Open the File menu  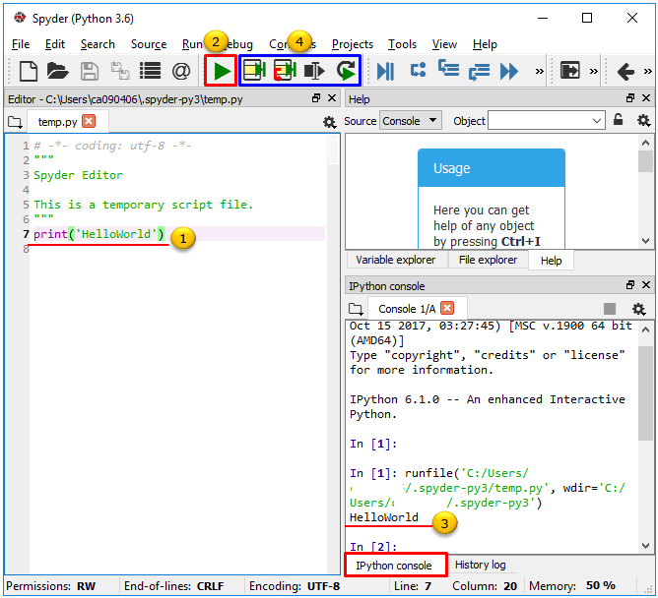(21, 44)
